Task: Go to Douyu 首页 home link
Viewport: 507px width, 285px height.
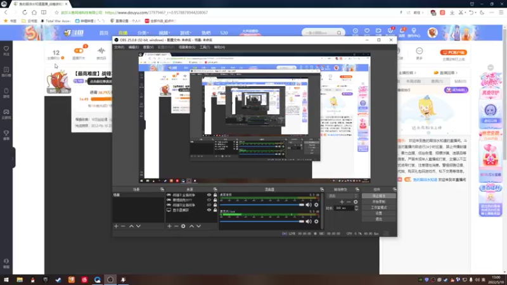Action: (104, 33)
